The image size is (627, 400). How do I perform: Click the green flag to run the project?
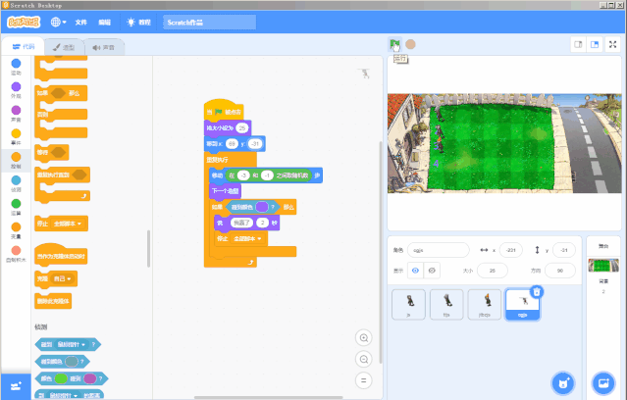394,44
